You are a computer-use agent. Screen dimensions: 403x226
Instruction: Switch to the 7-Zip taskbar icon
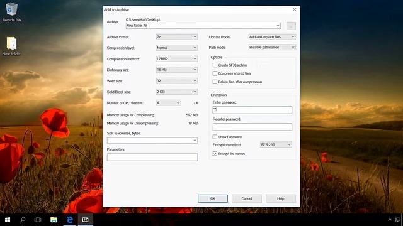(x=86, y=220)
